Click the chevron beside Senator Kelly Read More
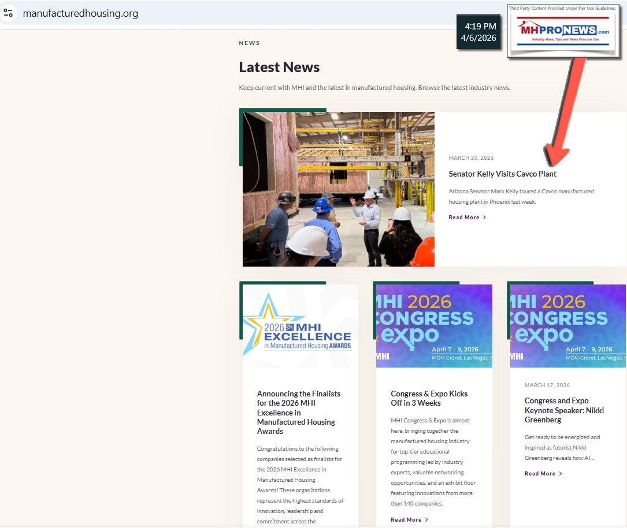 click(484, 218)
